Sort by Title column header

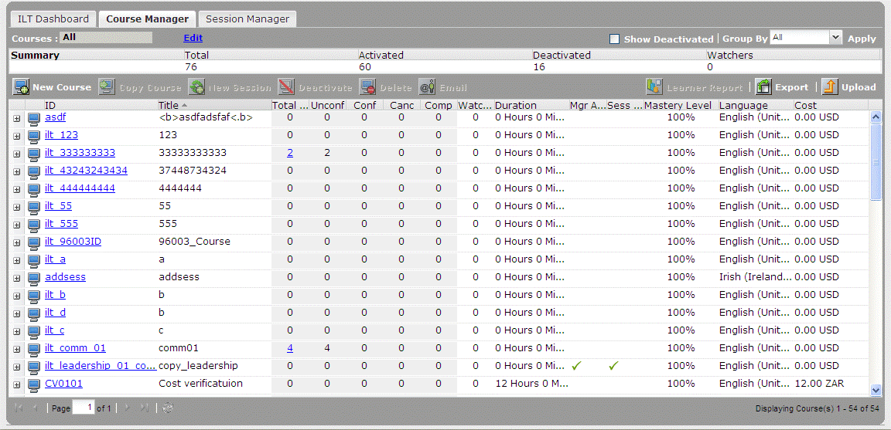pyautogui.click(x=214, y=105)
